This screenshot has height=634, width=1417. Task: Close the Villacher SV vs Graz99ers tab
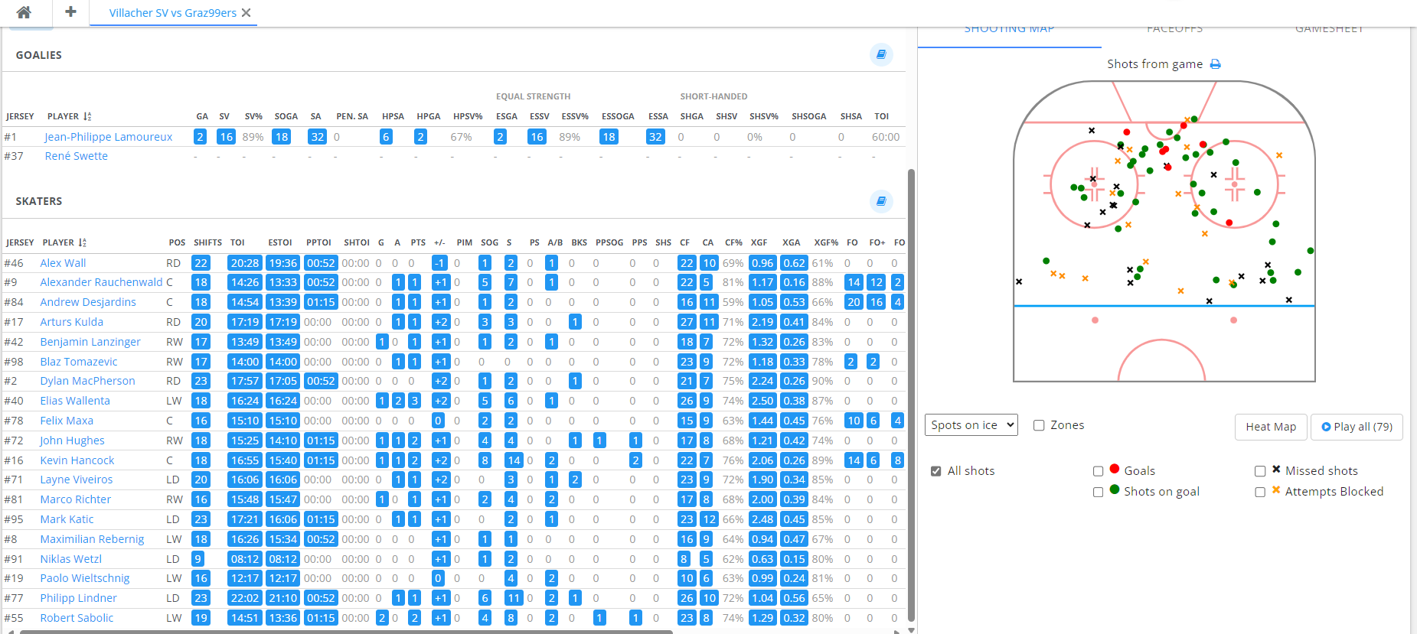[x=246, y=13]
